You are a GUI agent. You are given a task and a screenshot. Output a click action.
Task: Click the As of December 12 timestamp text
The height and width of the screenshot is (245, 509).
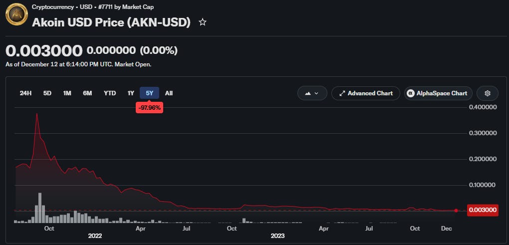78,64
